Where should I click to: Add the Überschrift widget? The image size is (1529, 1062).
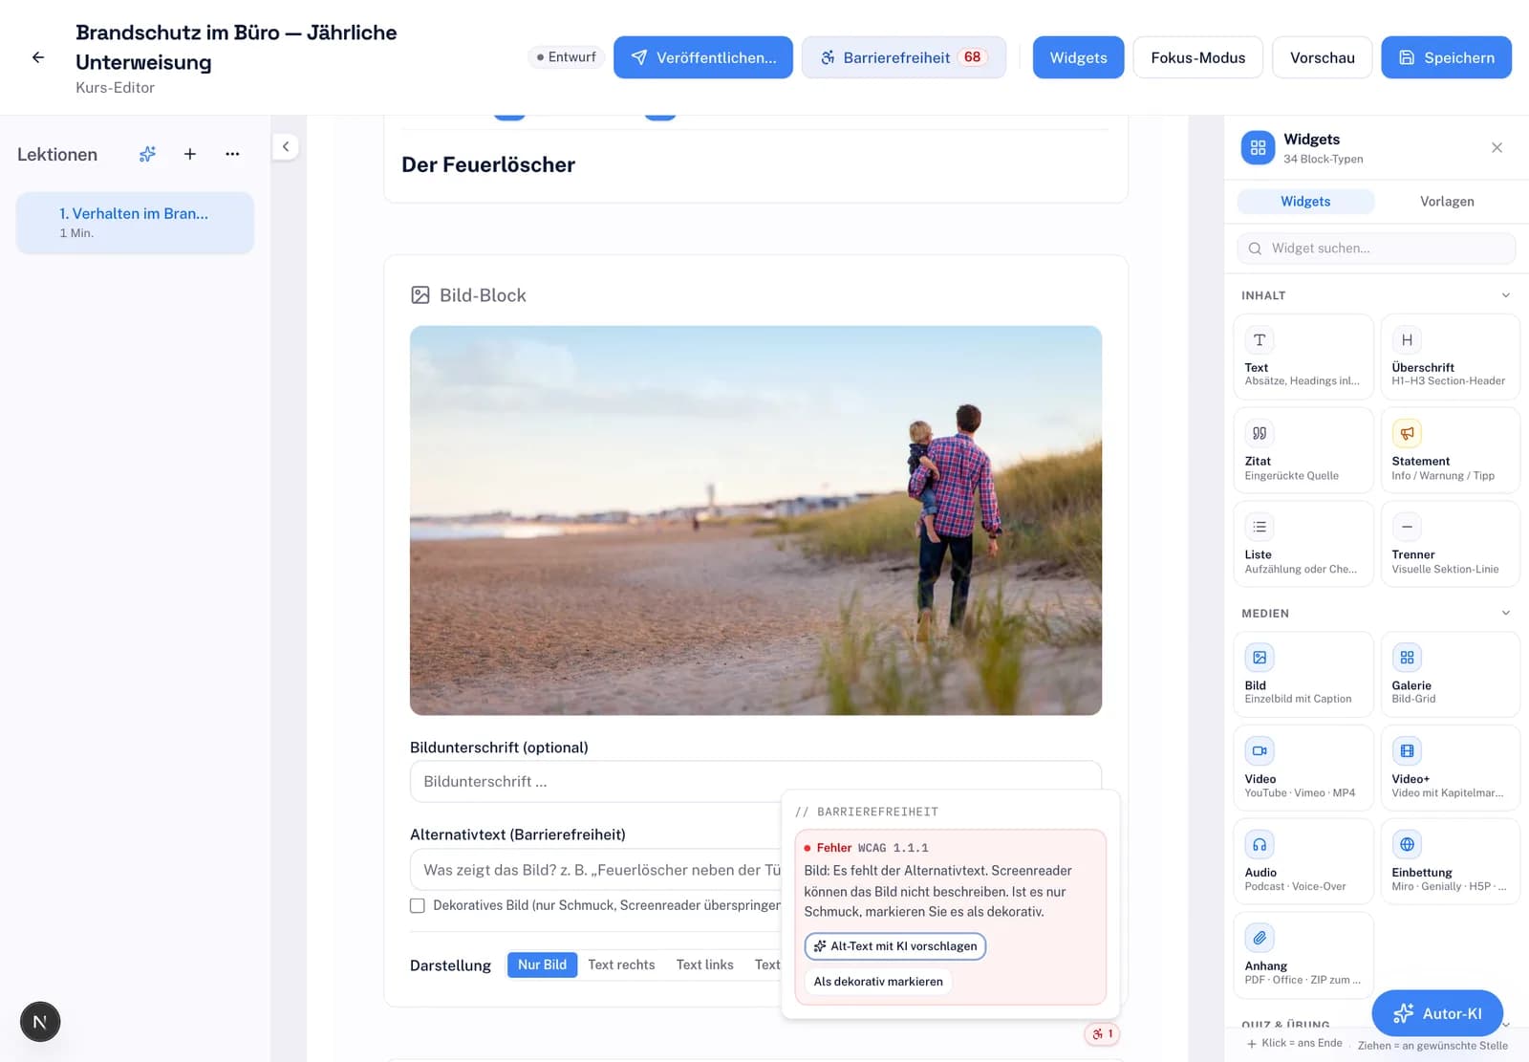(x=1450, y=357)
